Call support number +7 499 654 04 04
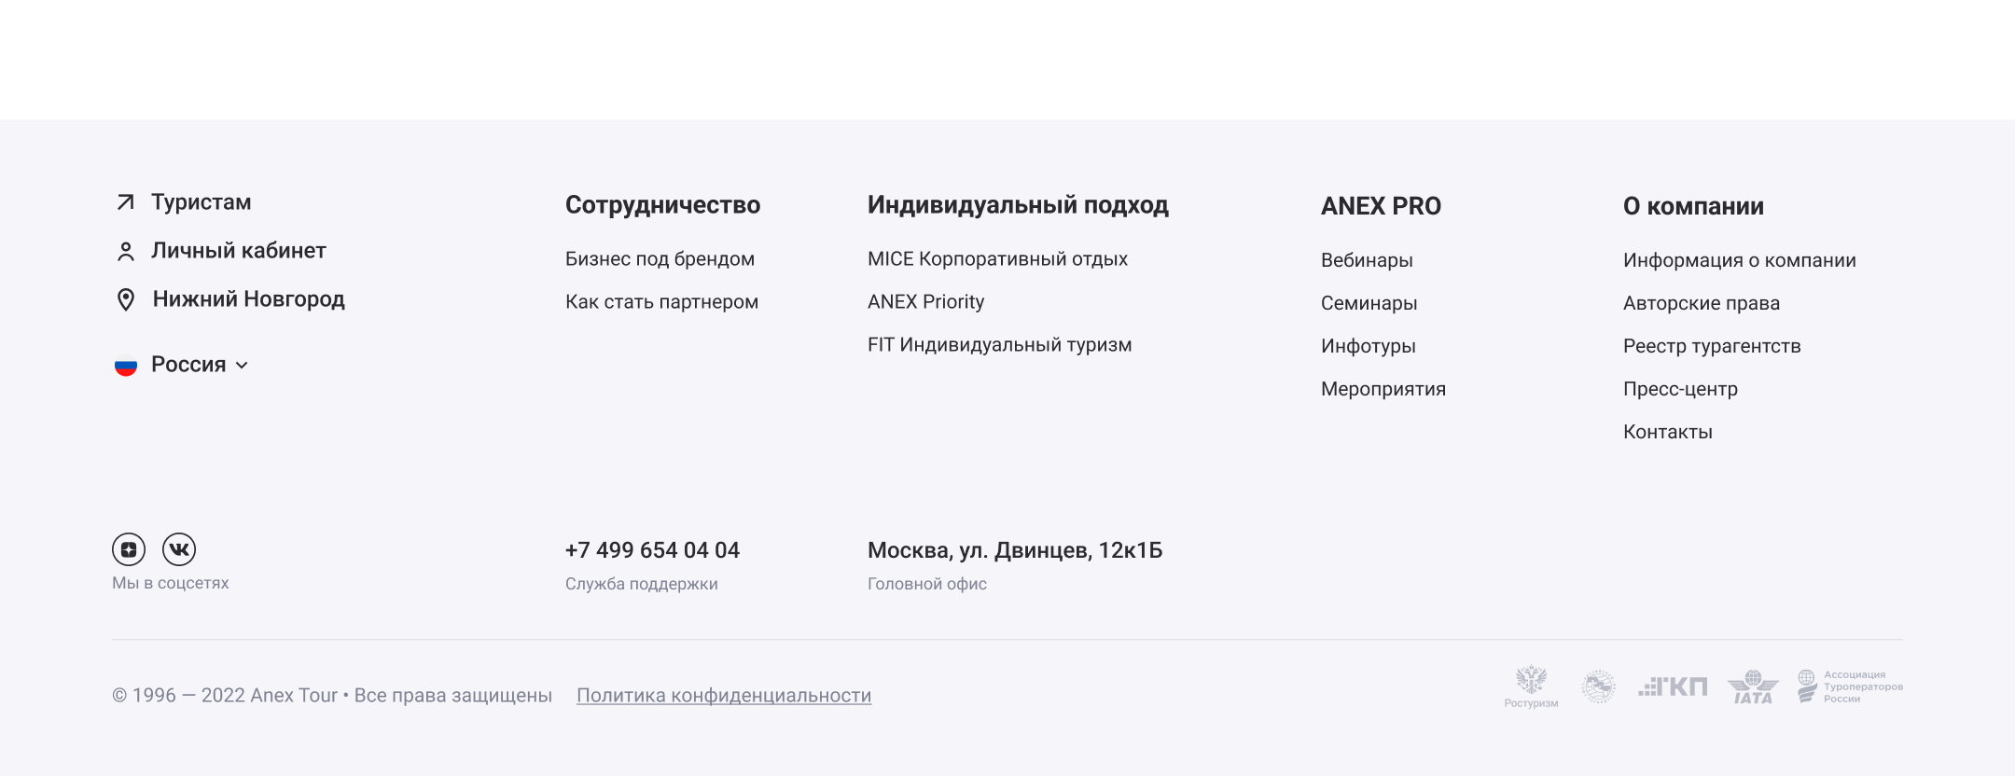 click(652, 550)
